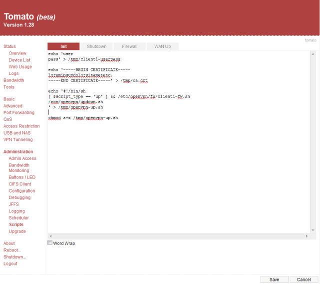This screenshot has height=284, width=320.
Task: Open VPN Tunneling settings
Action: point(18,139)
